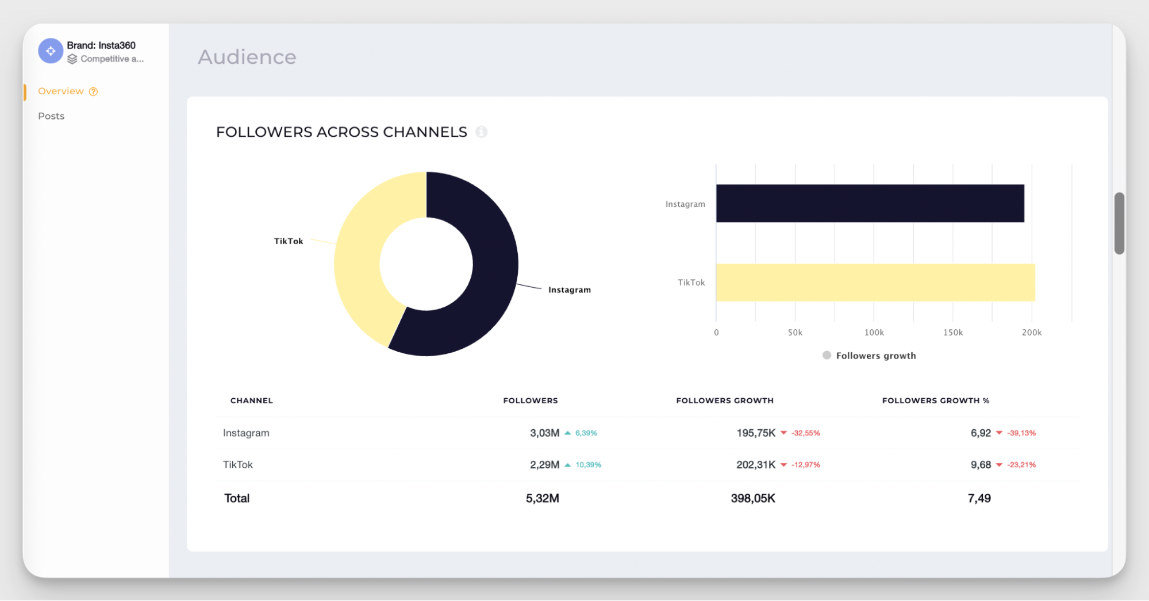Click total growth value 398,05K
This screenshot has height=601, width=1149.
point(753,499)
